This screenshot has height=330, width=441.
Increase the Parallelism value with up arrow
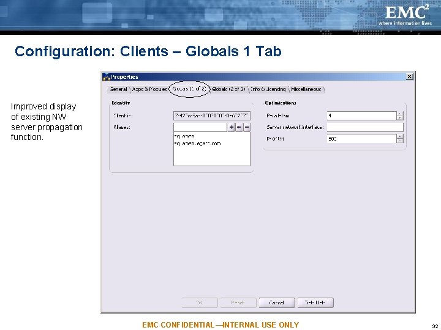(400, 114)
